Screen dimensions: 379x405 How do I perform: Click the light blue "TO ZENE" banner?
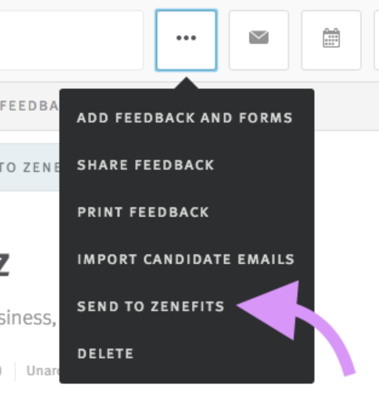click(29, 167)
